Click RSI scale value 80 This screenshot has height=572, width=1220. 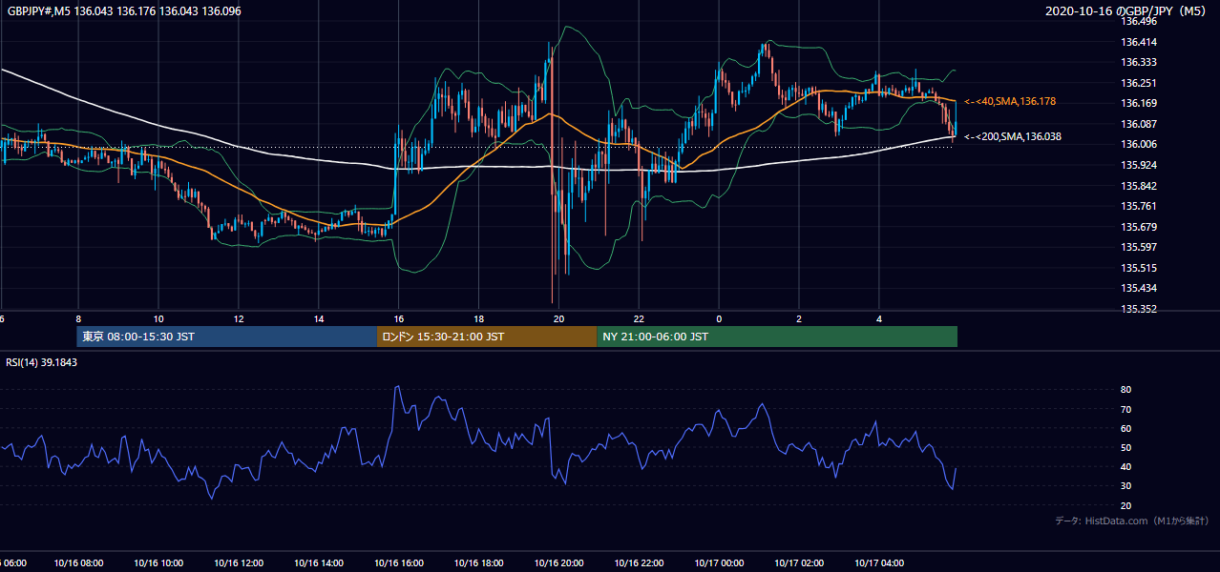point(1126,390)
